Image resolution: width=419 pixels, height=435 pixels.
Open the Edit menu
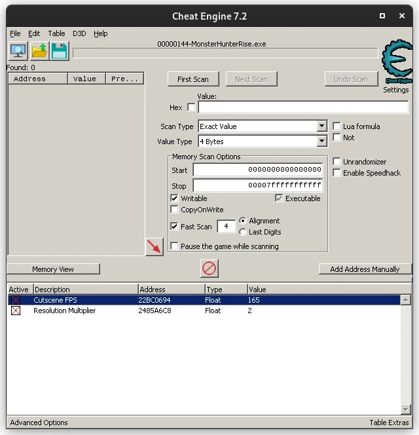(x=34, y=33)
